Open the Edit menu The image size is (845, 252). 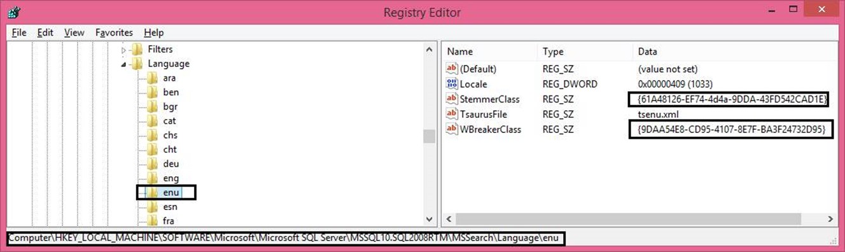[x=45, y=32]
